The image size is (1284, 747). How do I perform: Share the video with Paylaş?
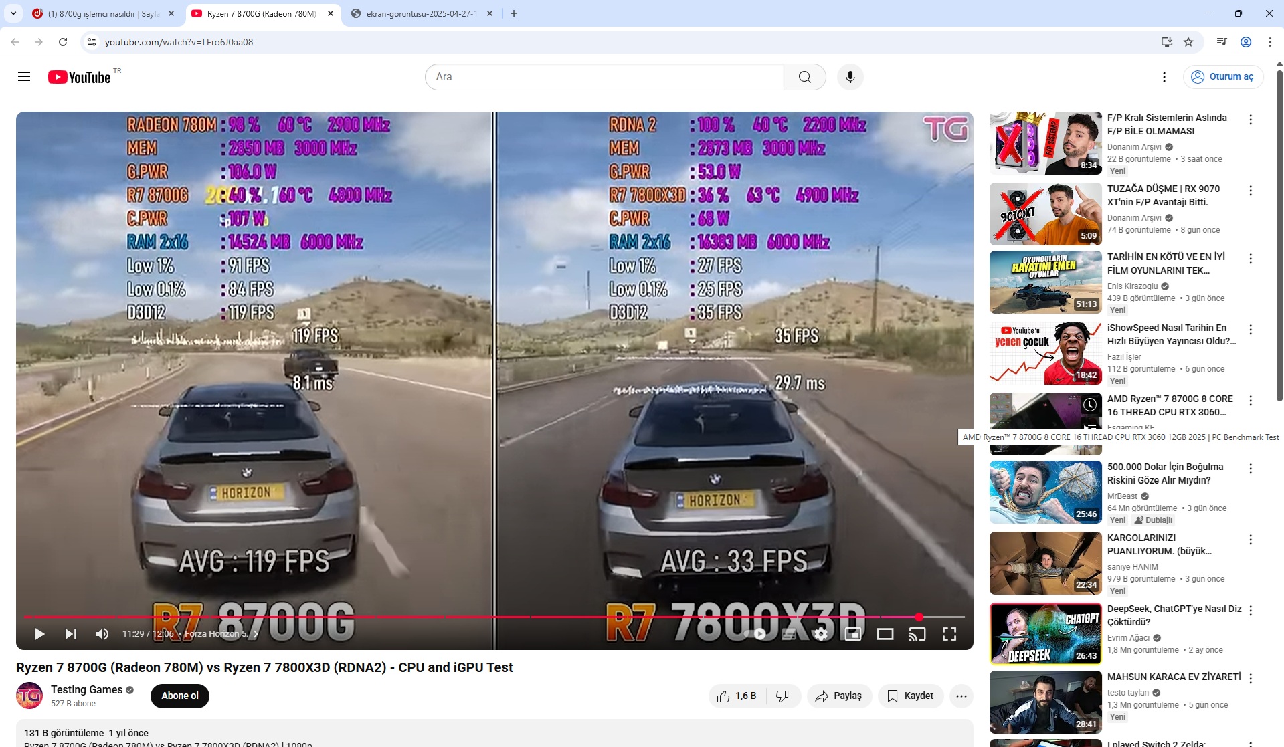click(x=839, y=696)
